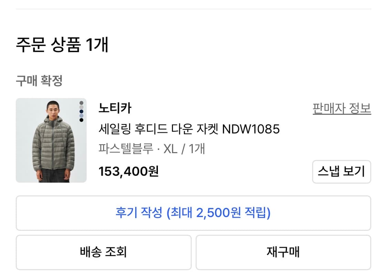387x280 pixels.
Task: Click the NDW1085 model code
Action: click(251, 129)
